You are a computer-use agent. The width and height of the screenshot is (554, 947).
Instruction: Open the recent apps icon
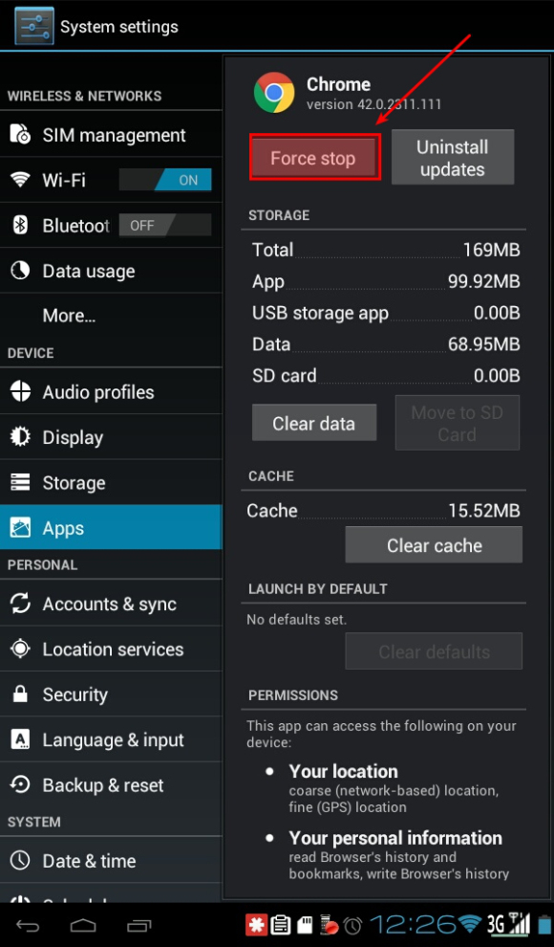pos(138,926)
